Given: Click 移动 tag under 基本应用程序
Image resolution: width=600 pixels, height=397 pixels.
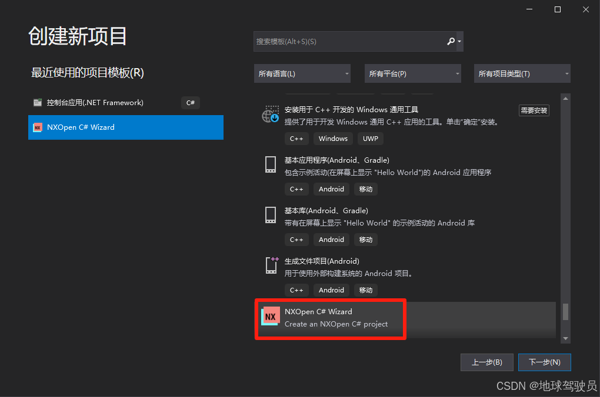Looking at the screenshot, I should [365, 189].
